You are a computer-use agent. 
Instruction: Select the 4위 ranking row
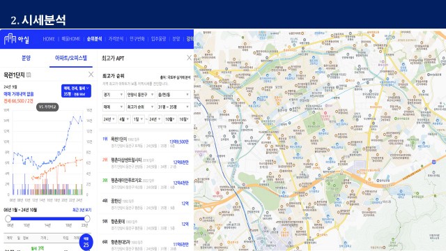click(x=146, y=204)
